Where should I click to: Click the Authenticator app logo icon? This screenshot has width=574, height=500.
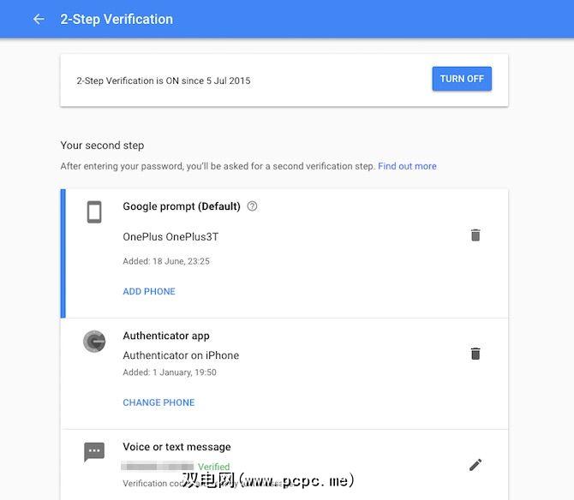94,342
